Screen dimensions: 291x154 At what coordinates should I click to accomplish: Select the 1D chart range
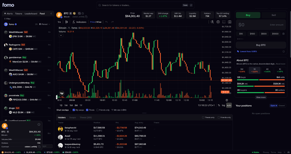pyautogui.click(x=61, y=105)
